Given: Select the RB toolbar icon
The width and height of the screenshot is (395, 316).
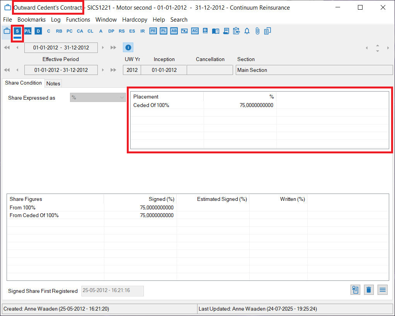Looking at the screenshot, I should coord(59,31).
